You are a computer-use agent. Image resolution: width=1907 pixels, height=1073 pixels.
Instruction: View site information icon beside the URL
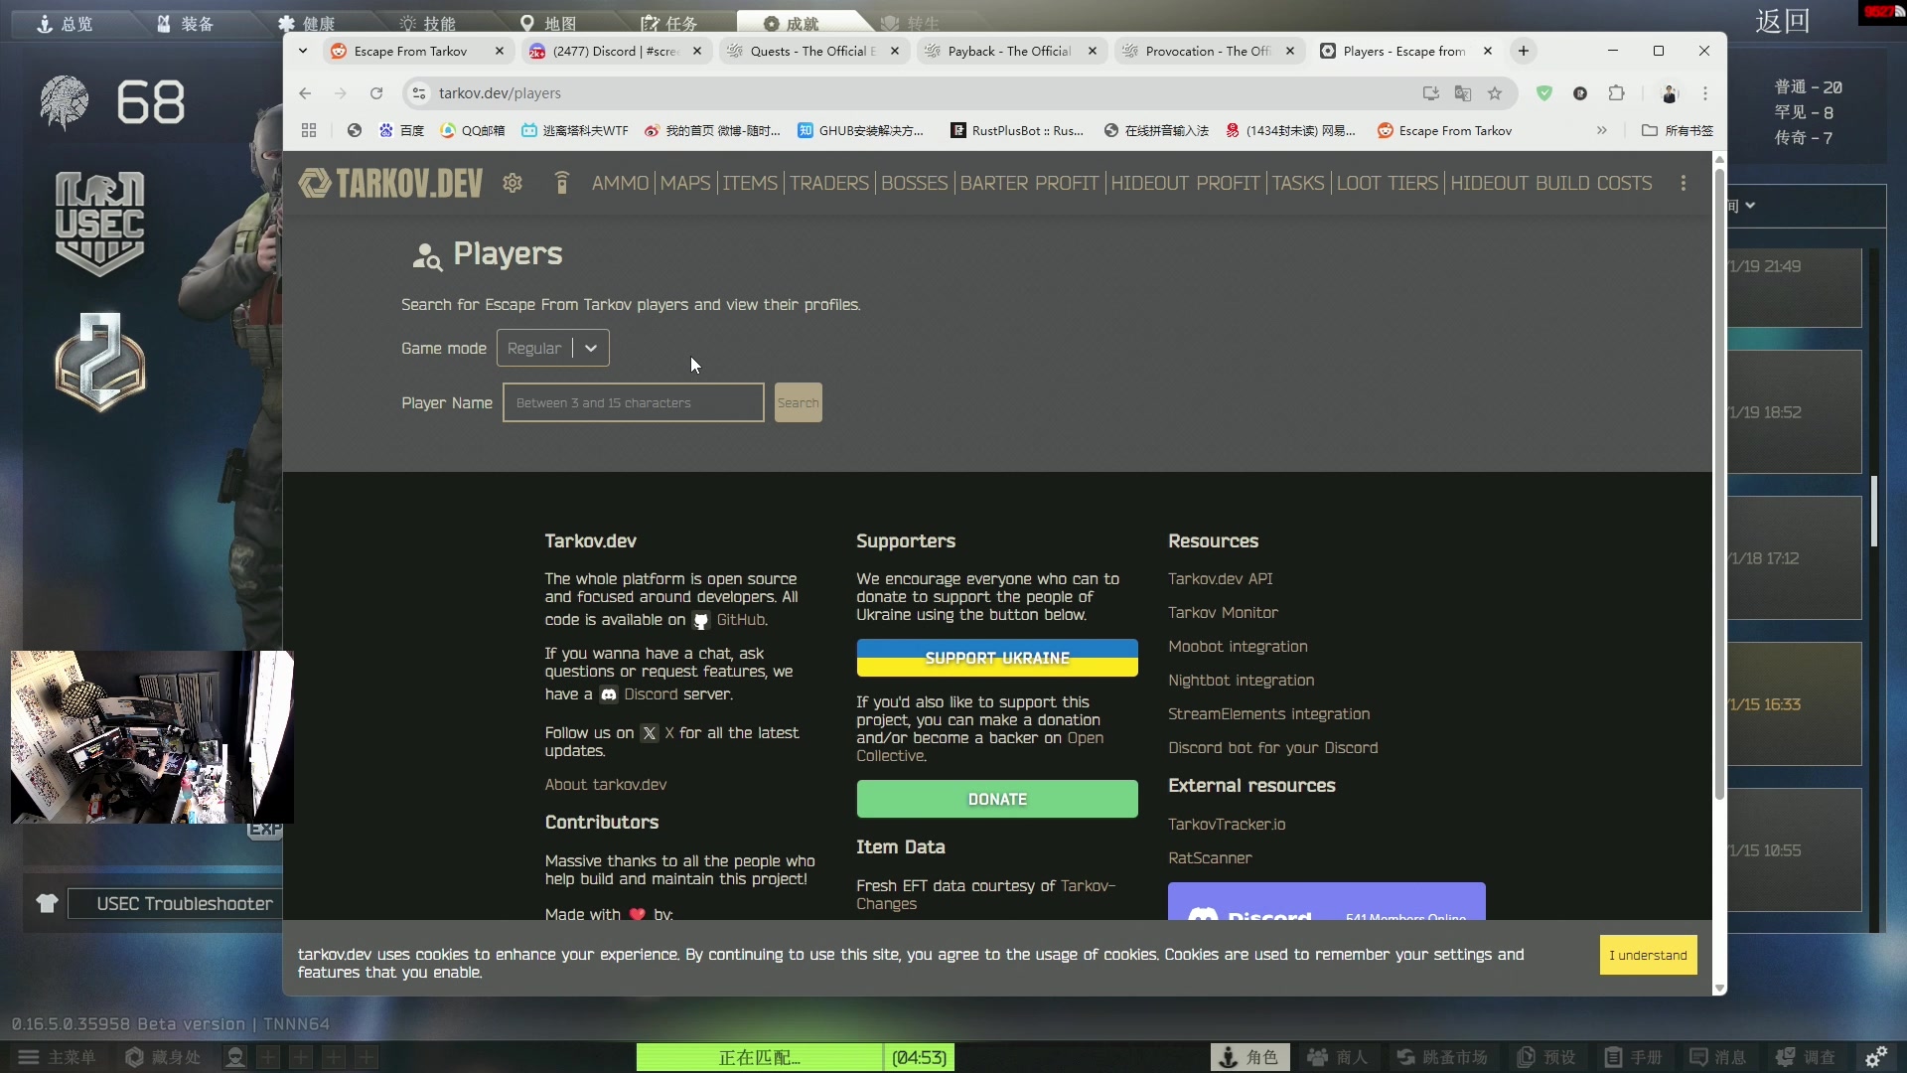pyautogui.click(x=419, y=93)
